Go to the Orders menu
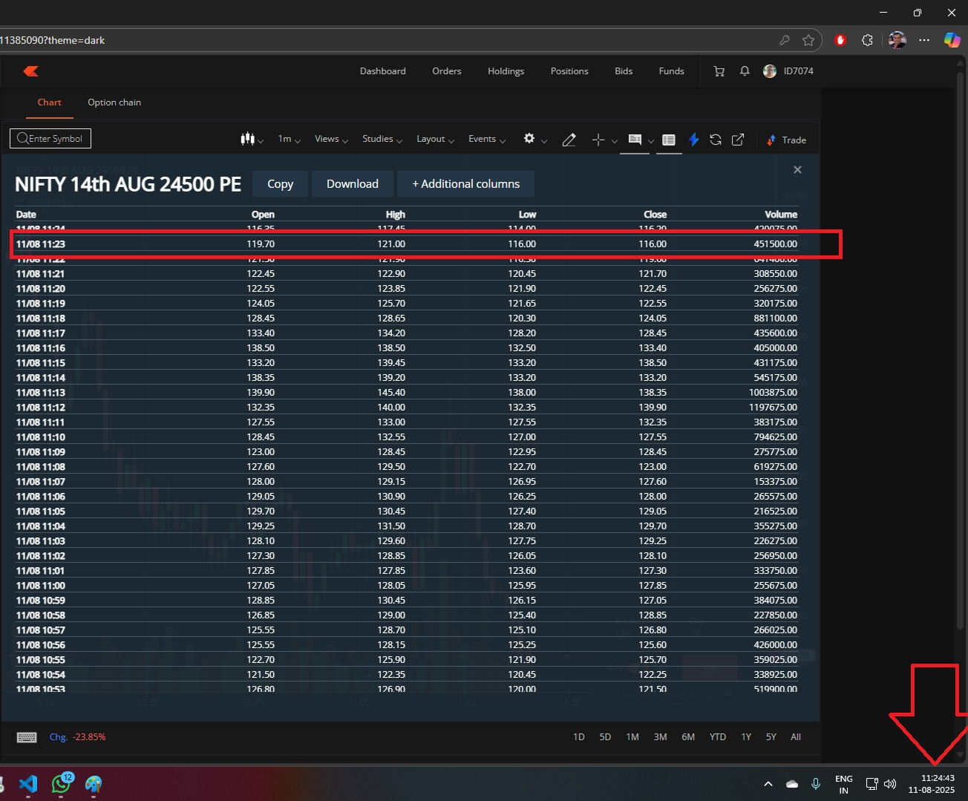This screenshot has width=968, height=801. point(447,71)
